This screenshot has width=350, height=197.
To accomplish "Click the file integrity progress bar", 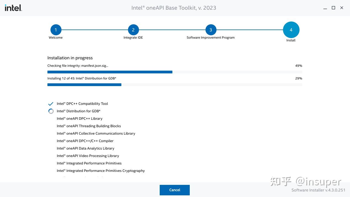I will [175, 72].
